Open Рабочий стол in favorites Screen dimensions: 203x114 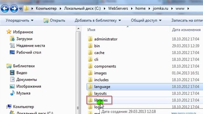(29, 52)
